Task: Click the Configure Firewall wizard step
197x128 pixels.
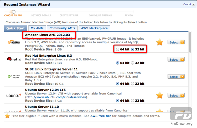Action: [100, 15]
